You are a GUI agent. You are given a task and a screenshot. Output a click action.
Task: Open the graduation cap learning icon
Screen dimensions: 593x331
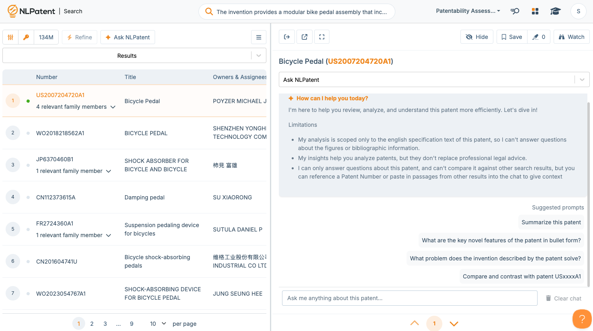coord(555,11)
